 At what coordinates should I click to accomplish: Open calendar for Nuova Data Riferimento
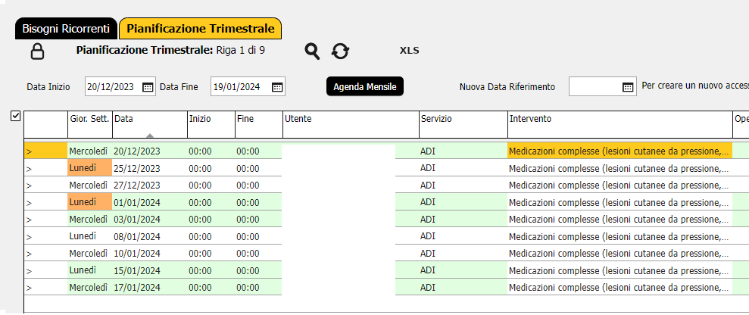628,87
